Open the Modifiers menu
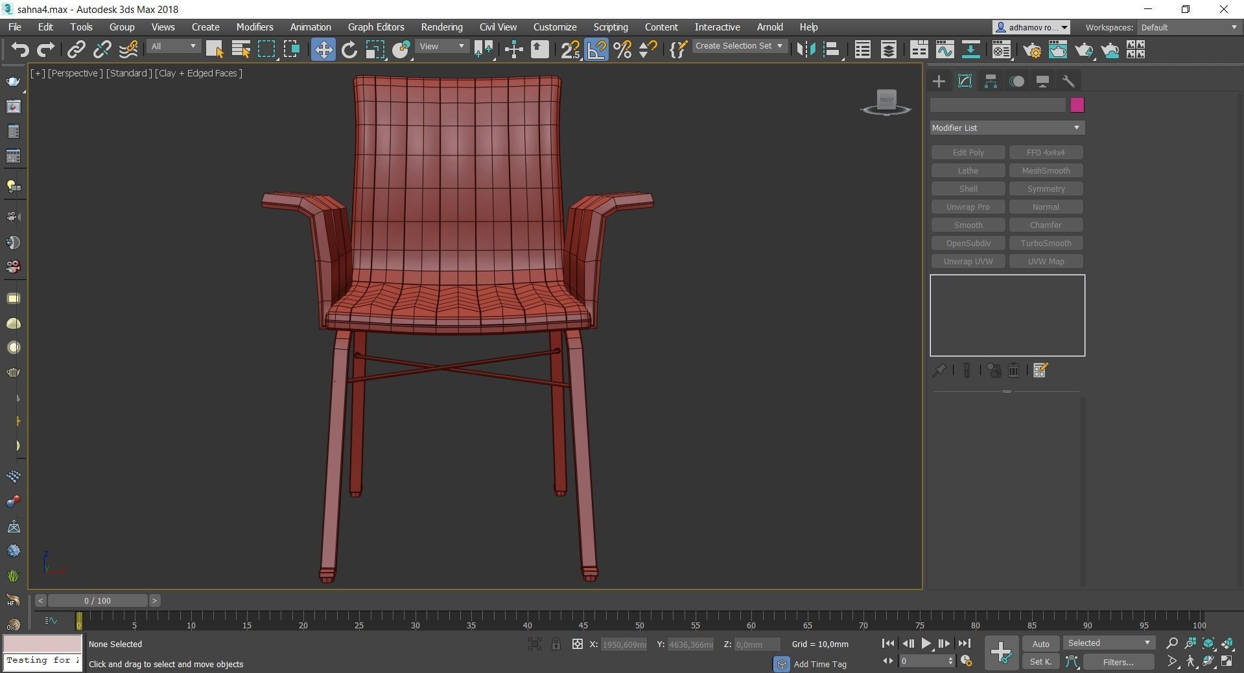Image resolution: width=1244 pixels, height=673 pixels. (x=255, y=27)
